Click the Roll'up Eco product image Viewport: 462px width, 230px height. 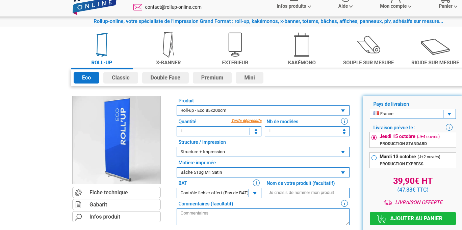(x=117, y=140)
